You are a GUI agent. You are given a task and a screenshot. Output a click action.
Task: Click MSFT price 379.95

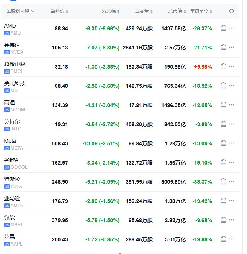pos(60,221)
